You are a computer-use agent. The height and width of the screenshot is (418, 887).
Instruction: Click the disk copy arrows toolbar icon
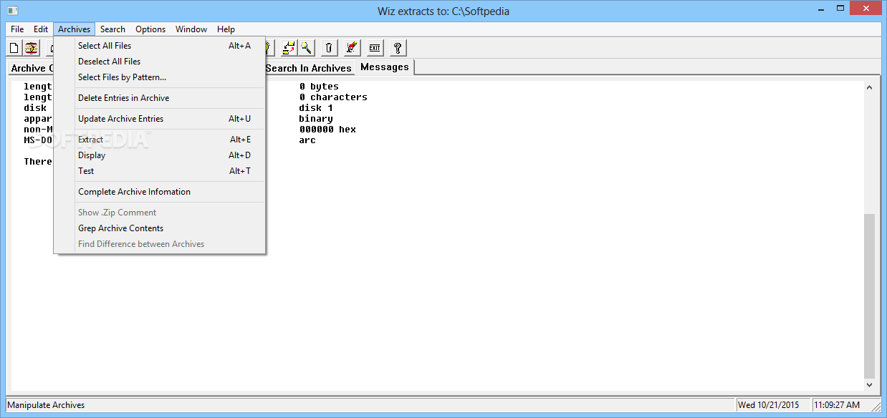click(289, 48)
